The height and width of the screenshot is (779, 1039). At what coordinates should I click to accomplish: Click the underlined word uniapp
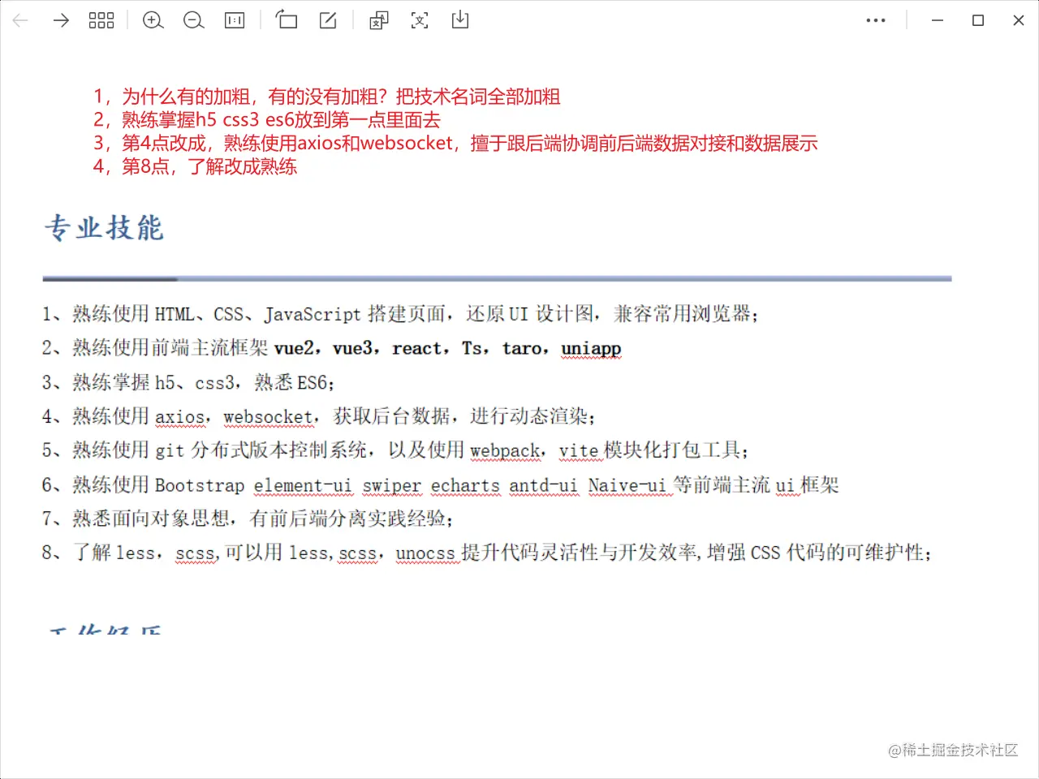coord(591,348)
